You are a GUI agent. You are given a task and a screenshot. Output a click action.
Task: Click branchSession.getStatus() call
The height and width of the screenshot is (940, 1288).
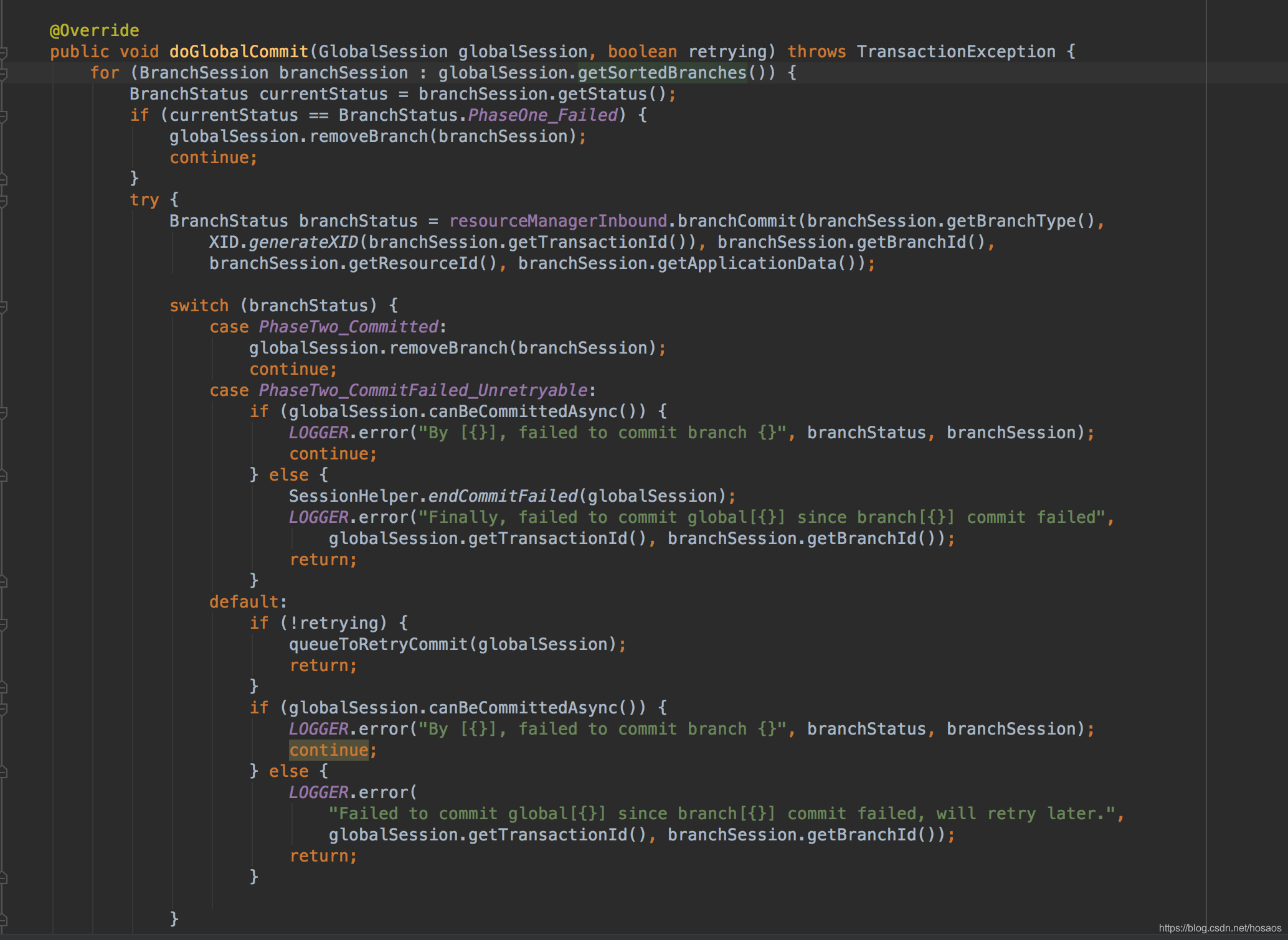pos(542,94)
